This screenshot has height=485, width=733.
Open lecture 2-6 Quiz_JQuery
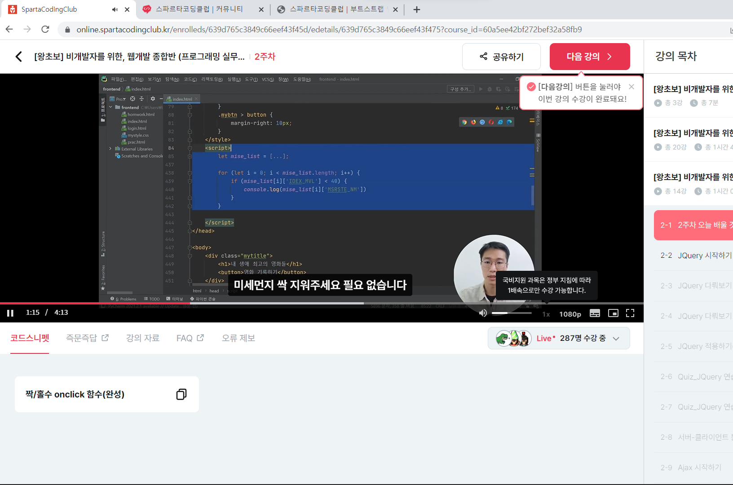(x=693, y=377)
